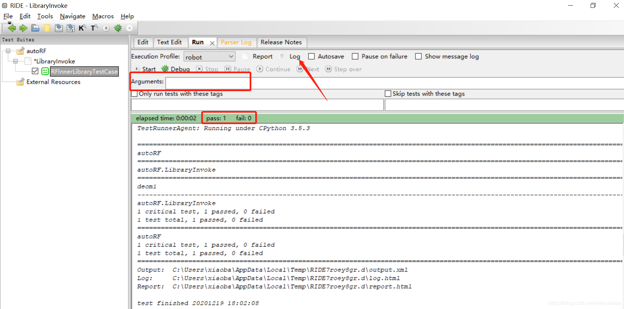Click the only-run tags input field
Screen dimensions: 624x309
257,105
